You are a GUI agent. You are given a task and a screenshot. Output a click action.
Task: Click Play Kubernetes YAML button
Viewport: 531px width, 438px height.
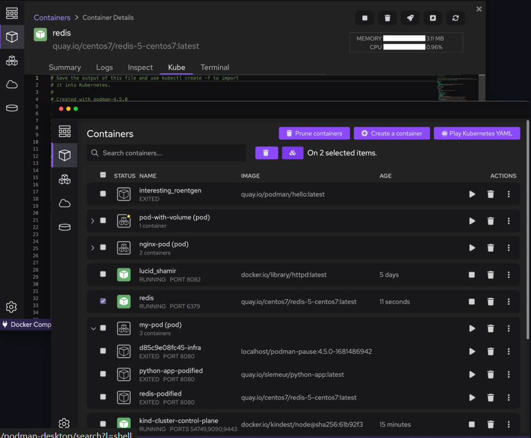point(477,133)
